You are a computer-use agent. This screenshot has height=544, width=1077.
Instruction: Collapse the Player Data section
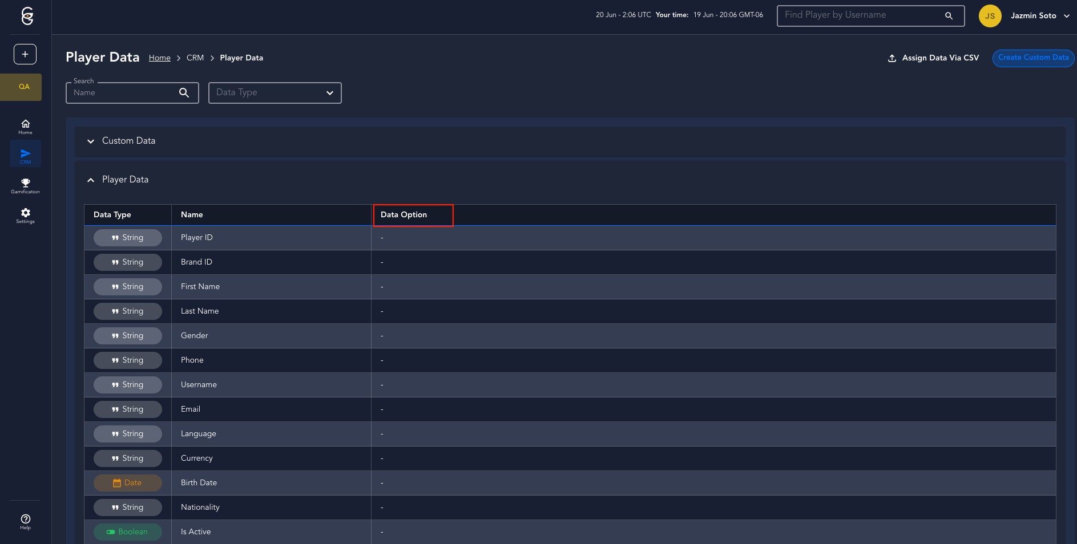[x=91, y=180]
